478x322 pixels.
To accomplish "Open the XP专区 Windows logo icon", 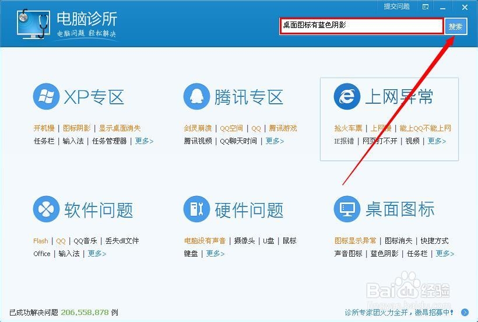I will pyautogui.click(x=46, y=96).
